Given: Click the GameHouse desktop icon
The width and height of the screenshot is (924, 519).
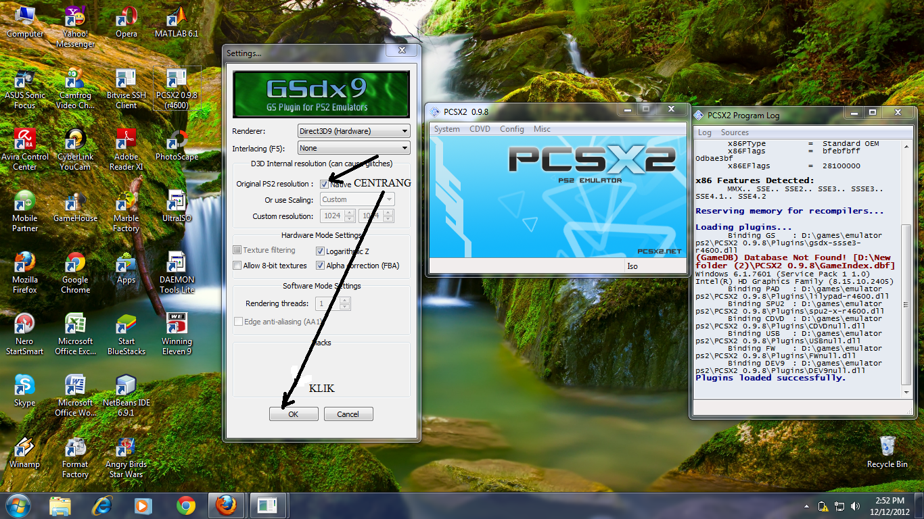Looking at the screenshot, I should point(75,207).
